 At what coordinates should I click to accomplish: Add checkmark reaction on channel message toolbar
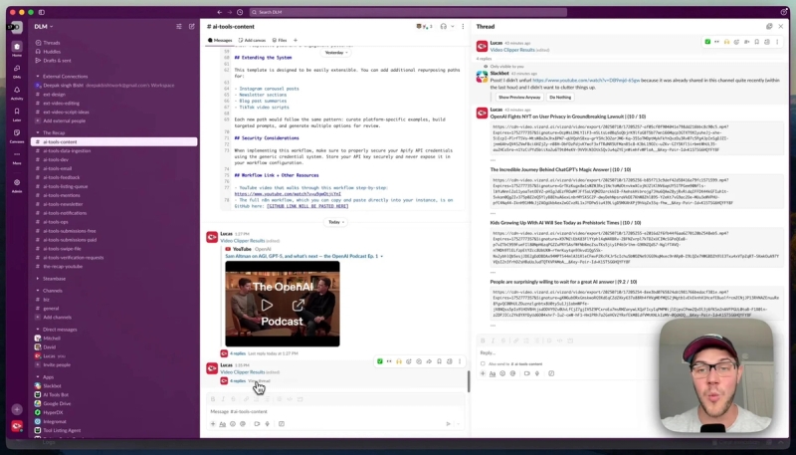point(380,361)
